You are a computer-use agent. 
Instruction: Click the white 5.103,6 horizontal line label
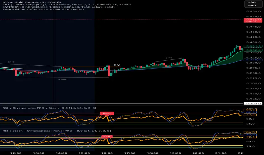coord(253,103)
